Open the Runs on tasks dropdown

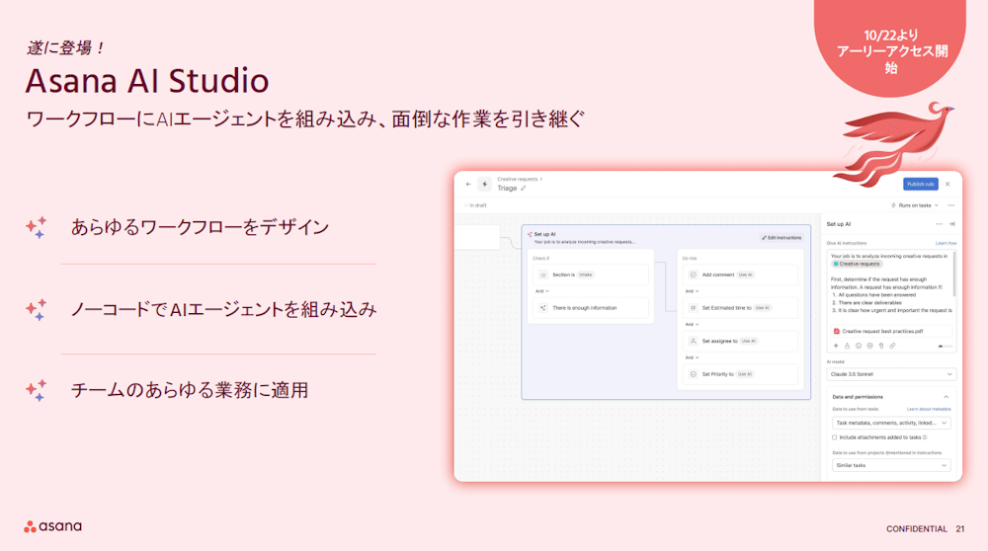pos(915,205)
